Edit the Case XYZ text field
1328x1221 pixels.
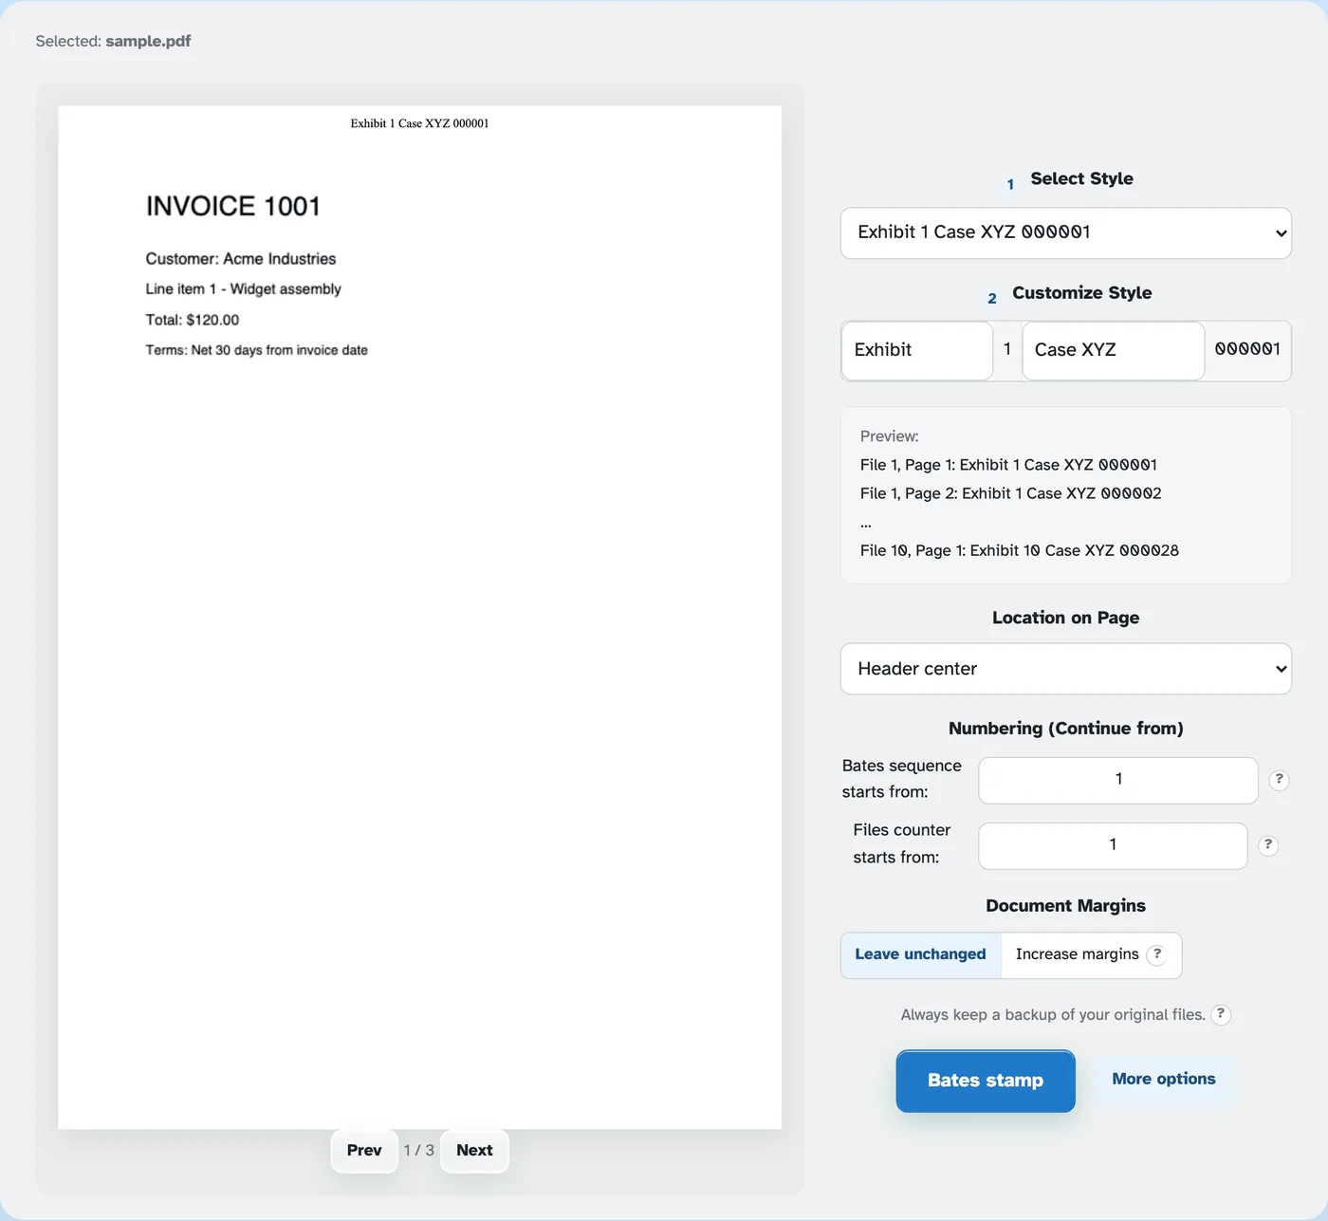coord(1113,350)
